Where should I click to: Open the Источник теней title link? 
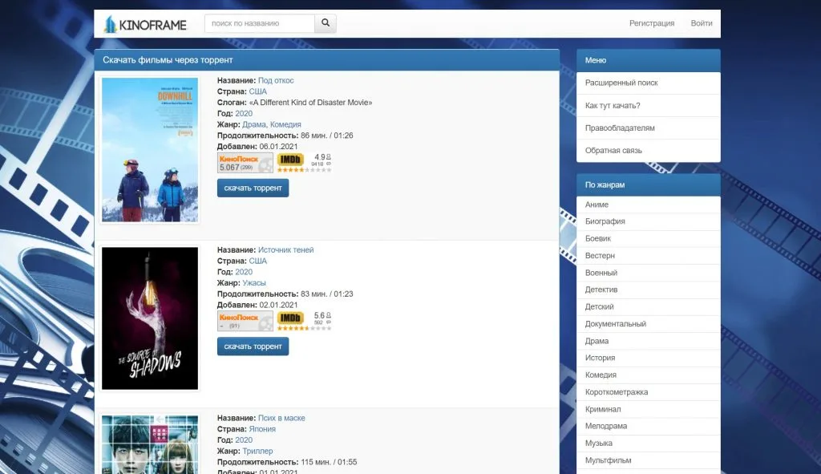point(286,249)
